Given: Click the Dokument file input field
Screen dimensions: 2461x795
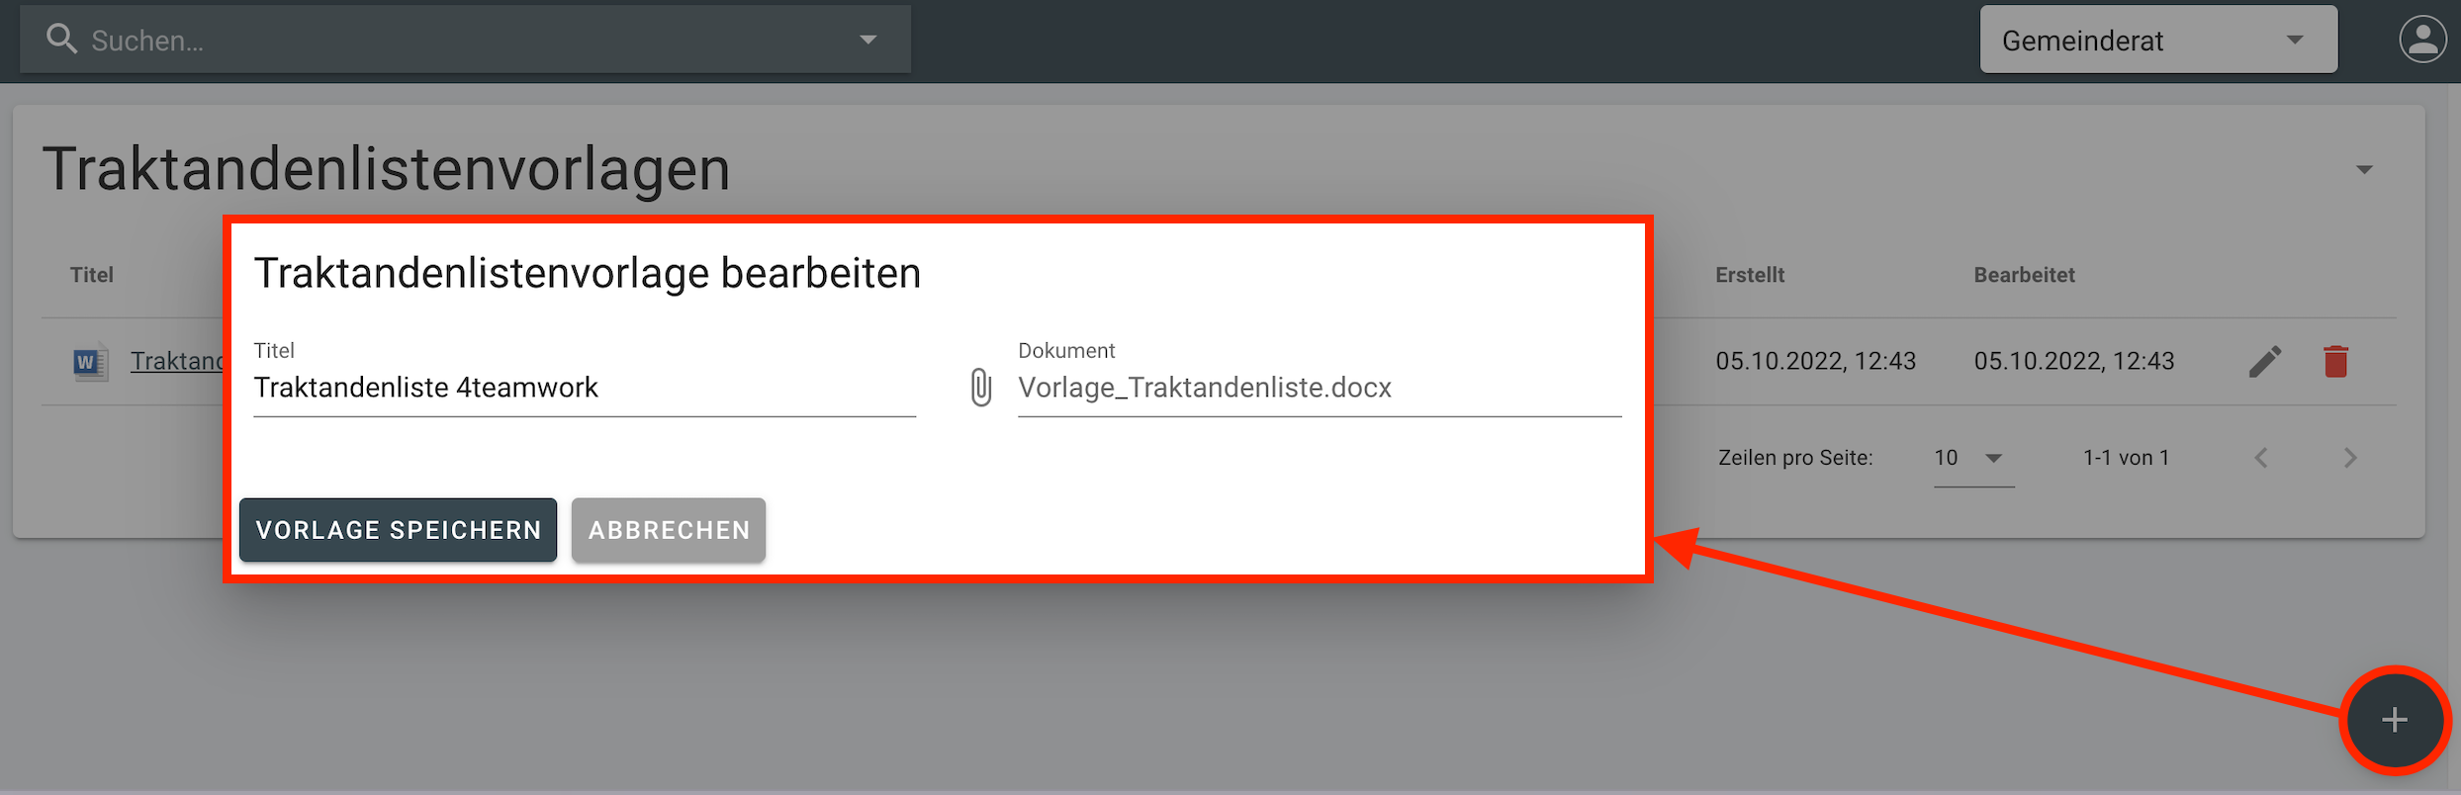Looking at the screenshot, I should (1319, 388).
